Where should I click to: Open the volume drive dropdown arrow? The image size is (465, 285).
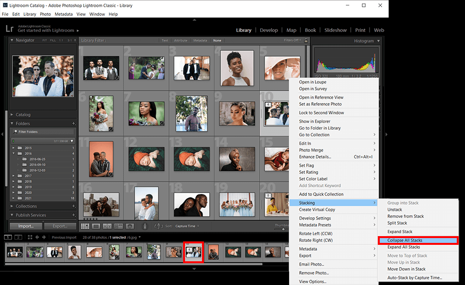(72, 141)
